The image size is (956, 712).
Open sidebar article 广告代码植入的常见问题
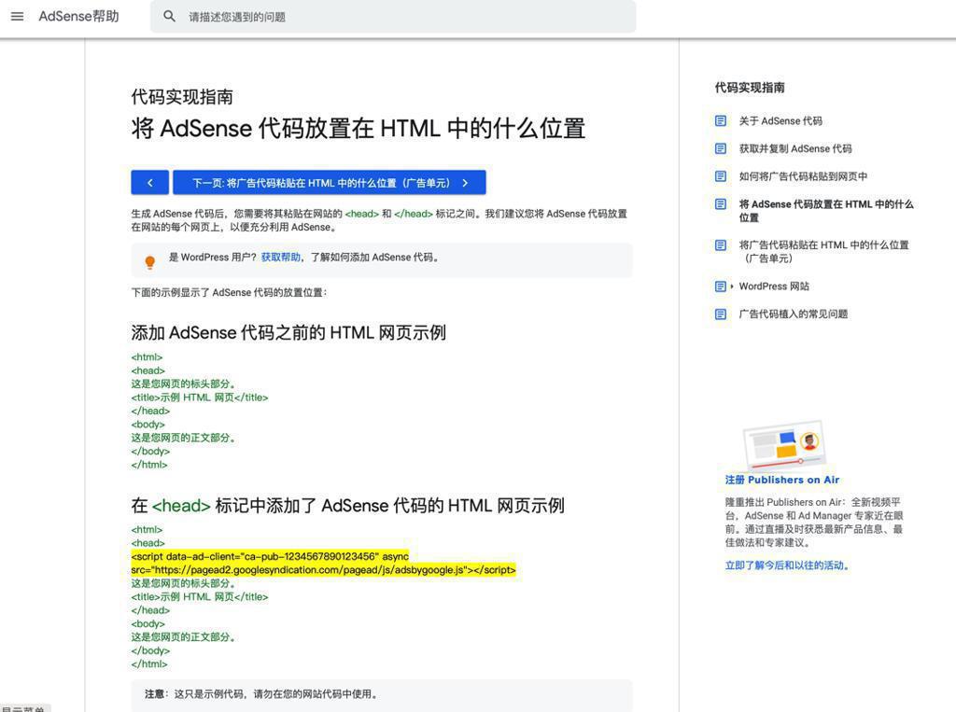coord(794,314)
